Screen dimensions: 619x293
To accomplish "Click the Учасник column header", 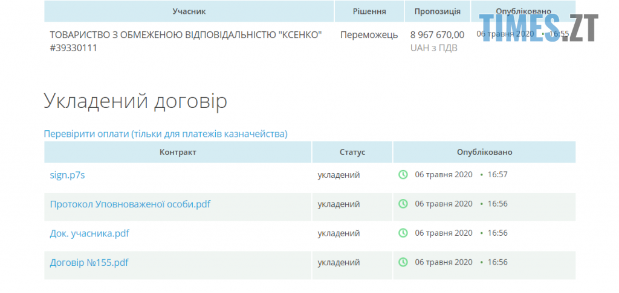I will pos(189,11).
